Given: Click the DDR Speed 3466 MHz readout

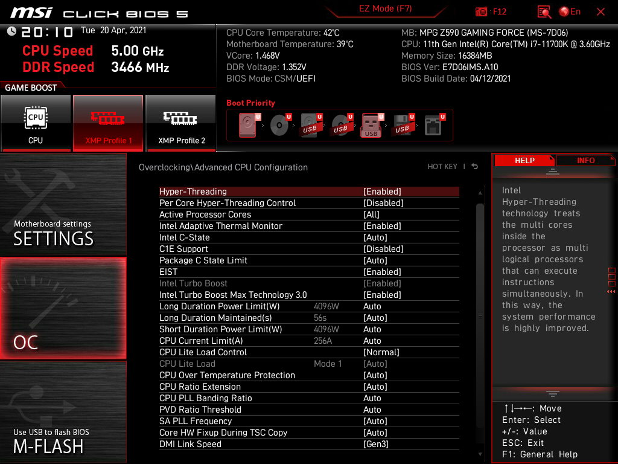Looking at the screenshot, I should coord(96,66).
